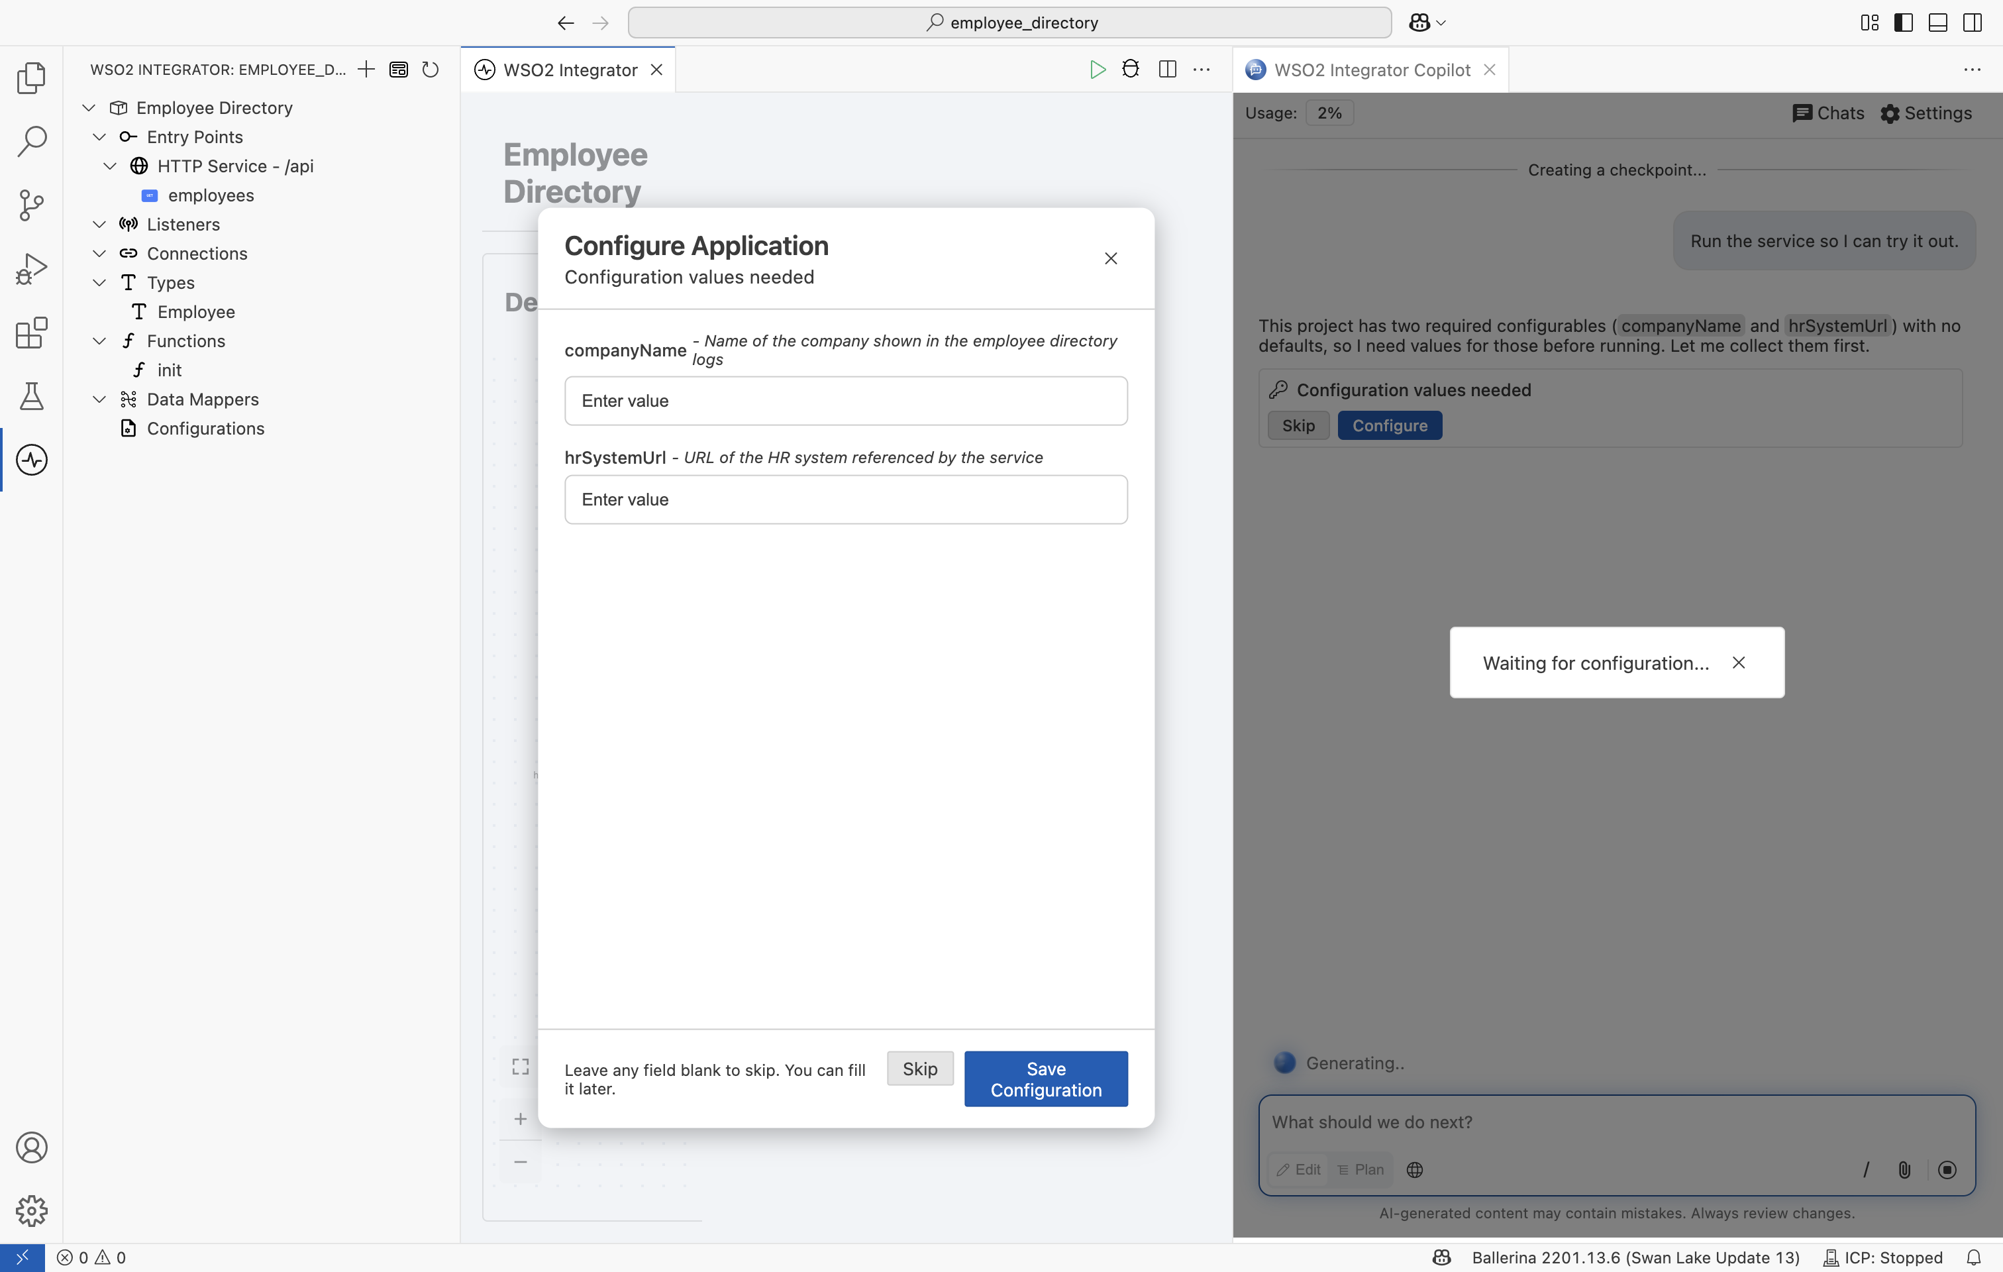Zoom out on the diagram canvas

coord(521,1162)
